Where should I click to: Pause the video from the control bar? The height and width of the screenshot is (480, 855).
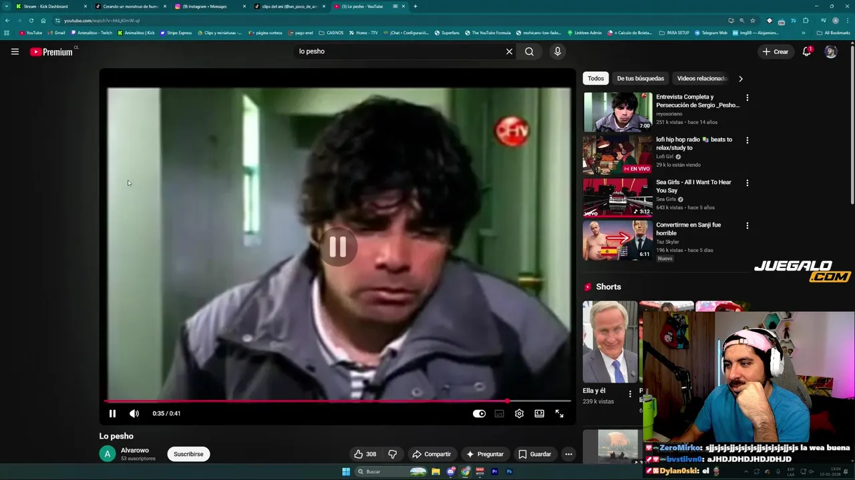112,413
